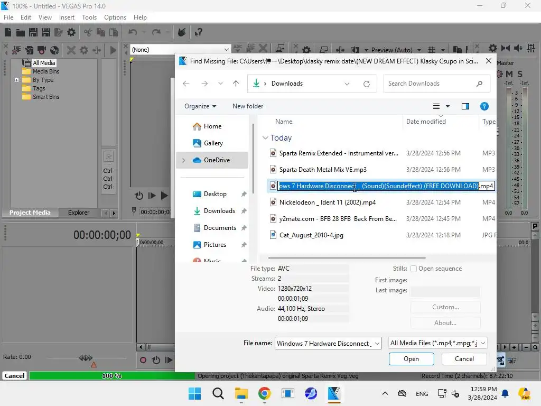This screenshot has width=541, height=406.
Task: Click the Open project folder icon
Action: 21,32
